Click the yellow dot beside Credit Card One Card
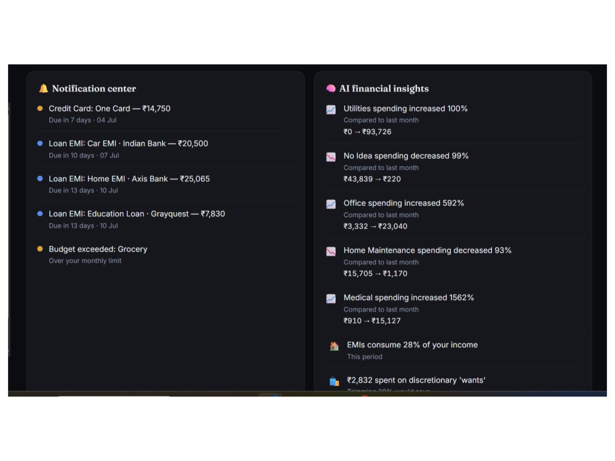The height and width of the screenshot is (461, 615). 40,109
